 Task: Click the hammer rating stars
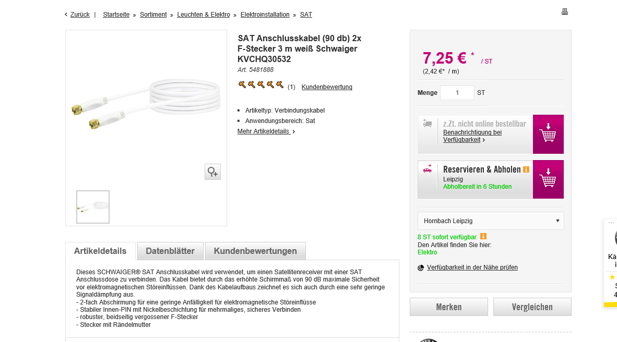(260, 85)
